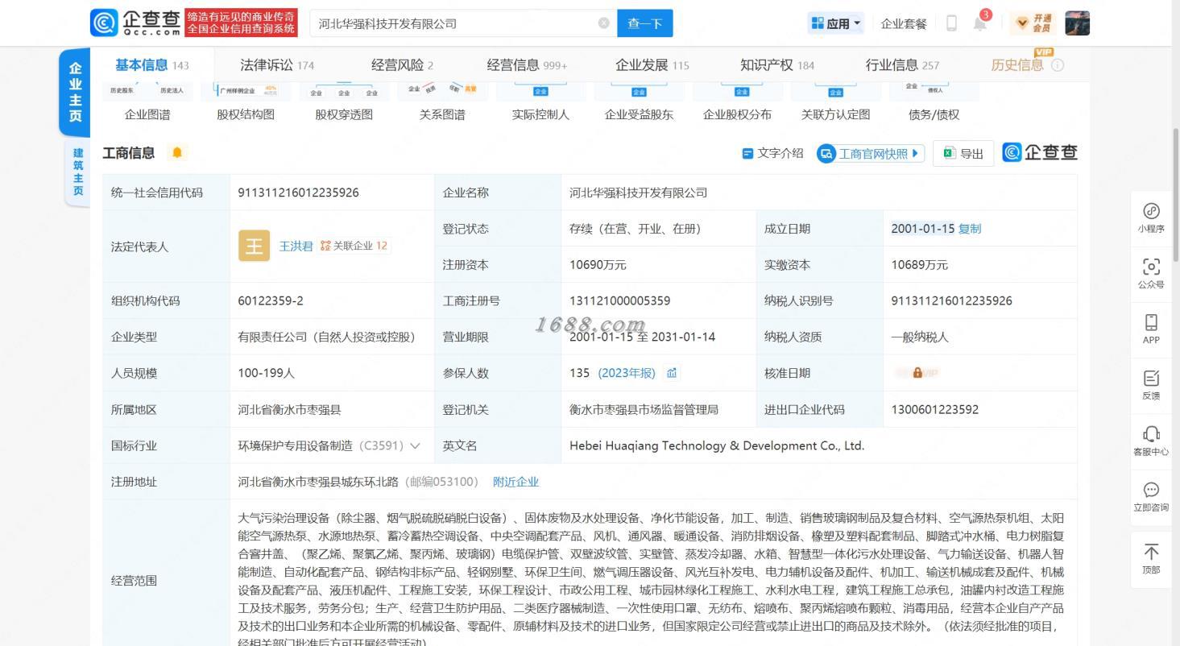Image resolution: width=1180 pixels, height=646 pixels.
Task: Open 小程序 sidebar icon
Action: (1151, 217)
